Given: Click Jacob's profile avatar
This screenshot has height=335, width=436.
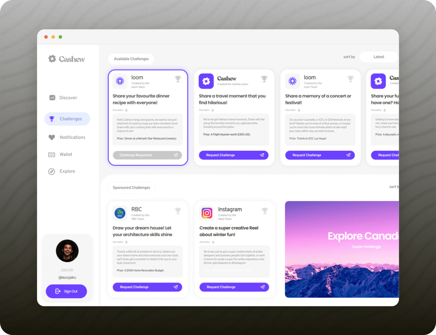Looking at the screenshot, I should 67,251.
